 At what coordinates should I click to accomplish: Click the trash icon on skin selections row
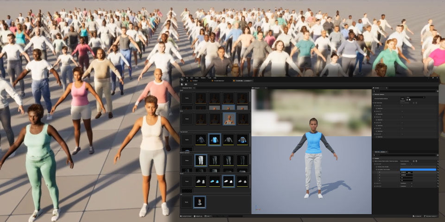tap(416, 103)
